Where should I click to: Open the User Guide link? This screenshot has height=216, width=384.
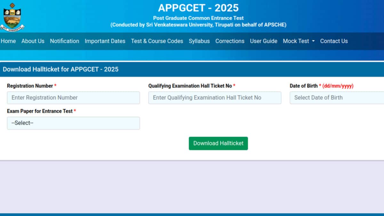coord(264,41)
